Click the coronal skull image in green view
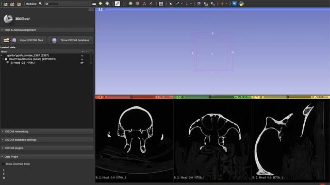Screen dimensions: 330x185 point(214,132)
